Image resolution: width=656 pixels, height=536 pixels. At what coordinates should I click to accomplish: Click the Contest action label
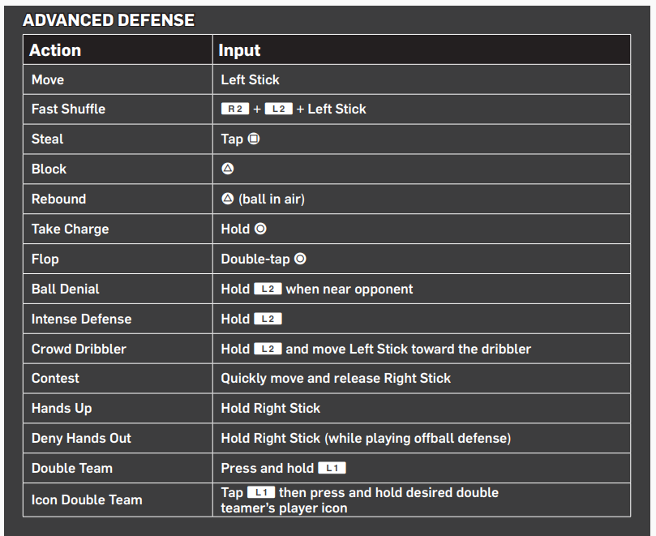(55, 378)
